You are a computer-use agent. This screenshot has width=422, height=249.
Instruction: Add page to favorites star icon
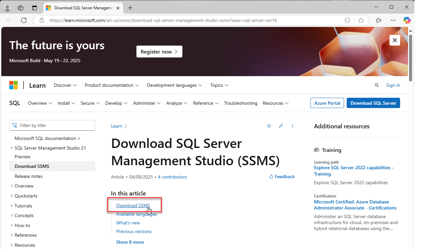coord(361,20)
